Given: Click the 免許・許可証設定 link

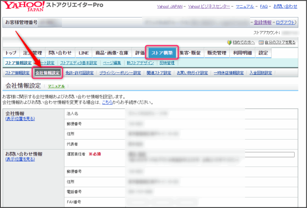Looking at the screenshot, I should (x=79, y=73).
